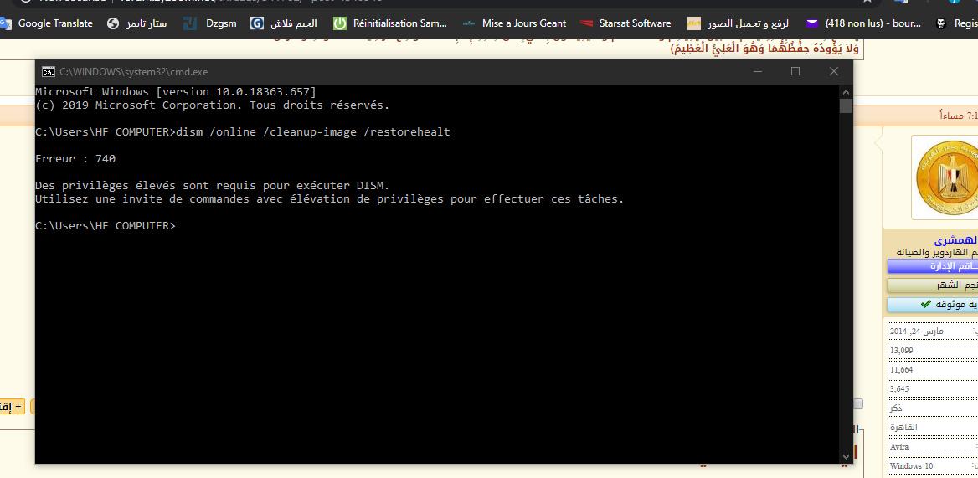Open the Starsat Software bookmark label
978x478 pixels.
pyautogui.click(x=635, y=23)
